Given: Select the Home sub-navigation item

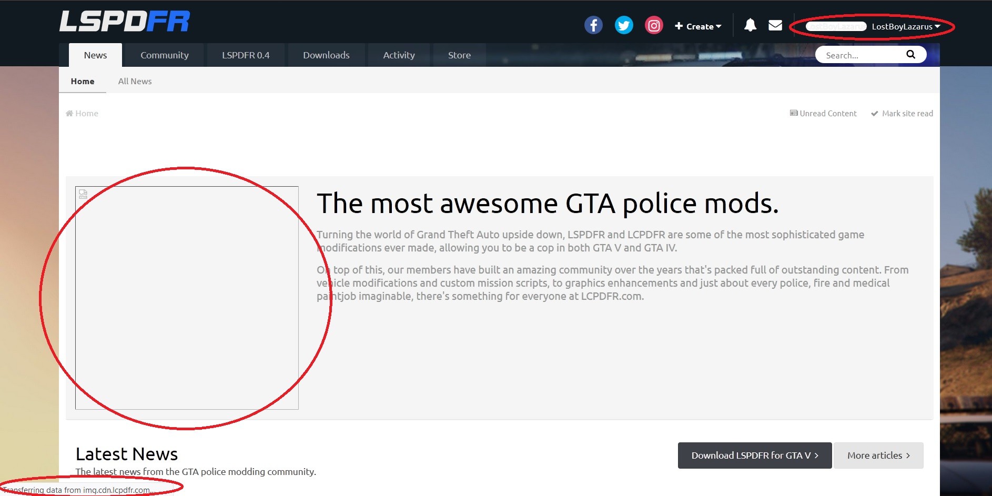Looking at the screenshot, I should coord(83,82).
